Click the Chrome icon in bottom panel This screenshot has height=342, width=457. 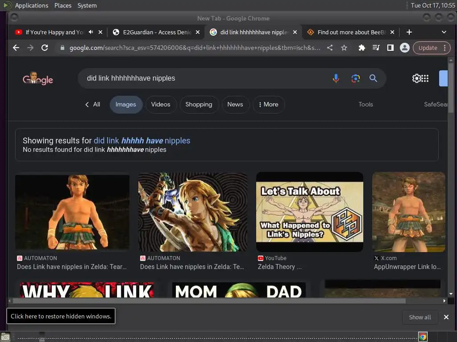tap(423, 337)
